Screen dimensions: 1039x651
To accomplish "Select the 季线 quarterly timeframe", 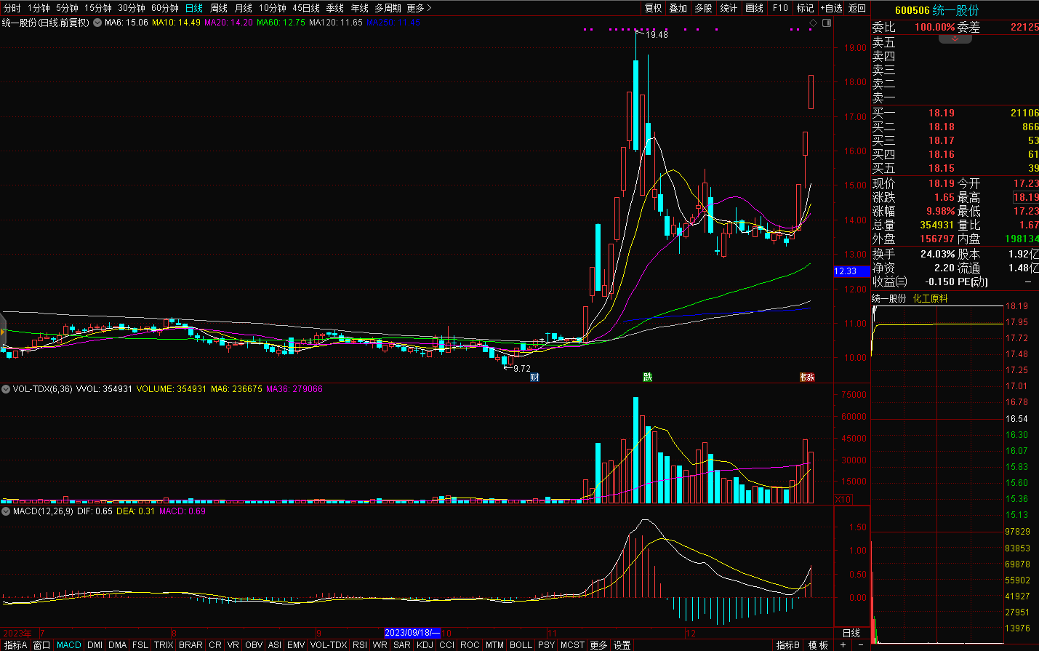I will 335,8.
